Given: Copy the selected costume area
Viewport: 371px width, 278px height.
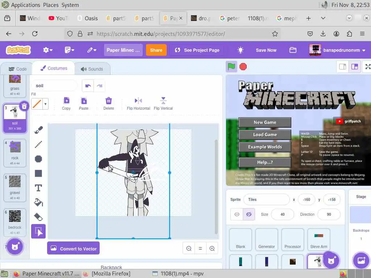Looking at the screenshot, I should click(66, 104).
